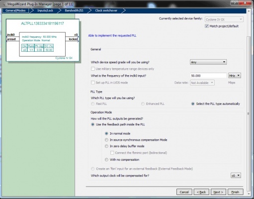Click the MegaWizard title bar app icon

pyautogui.click(x=4, y=4)
